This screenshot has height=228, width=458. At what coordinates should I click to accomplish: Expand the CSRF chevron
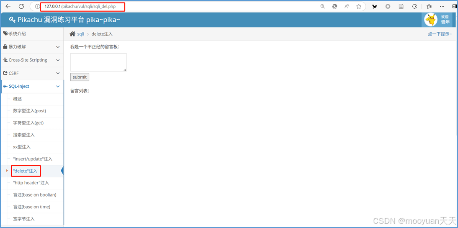click(58, 73)
